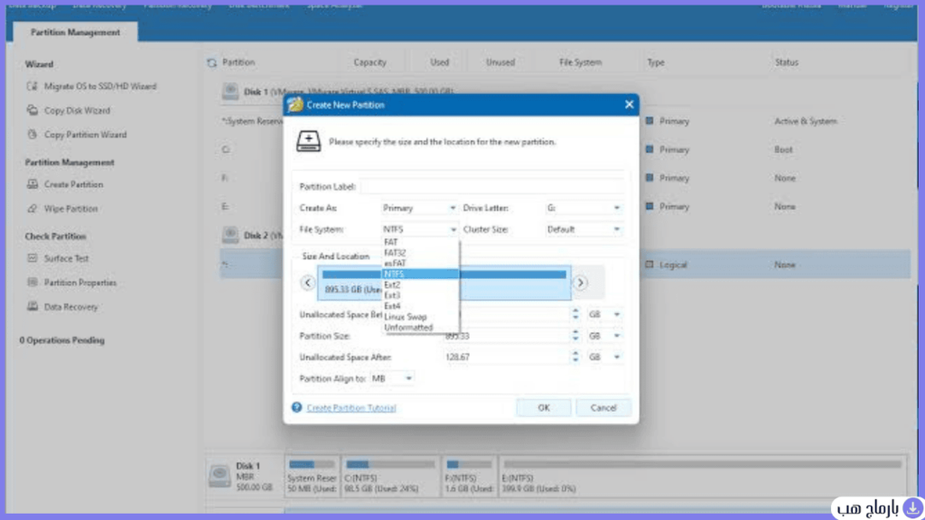This screenshot has height=520, width=925.
Task: Change the Partition Size unit dropdown
Action: (604, 336)
